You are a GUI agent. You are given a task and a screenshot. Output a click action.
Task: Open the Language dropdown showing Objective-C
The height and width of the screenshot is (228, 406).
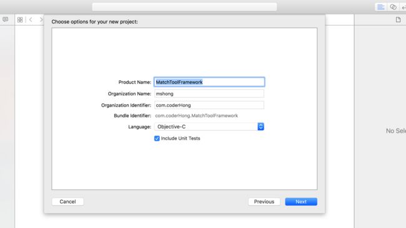click(x=209, y=126)
